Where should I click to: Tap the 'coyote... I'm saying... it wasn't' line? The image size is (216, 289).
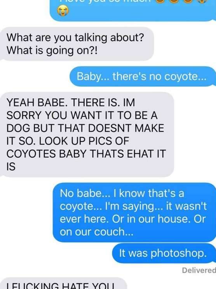133,207
